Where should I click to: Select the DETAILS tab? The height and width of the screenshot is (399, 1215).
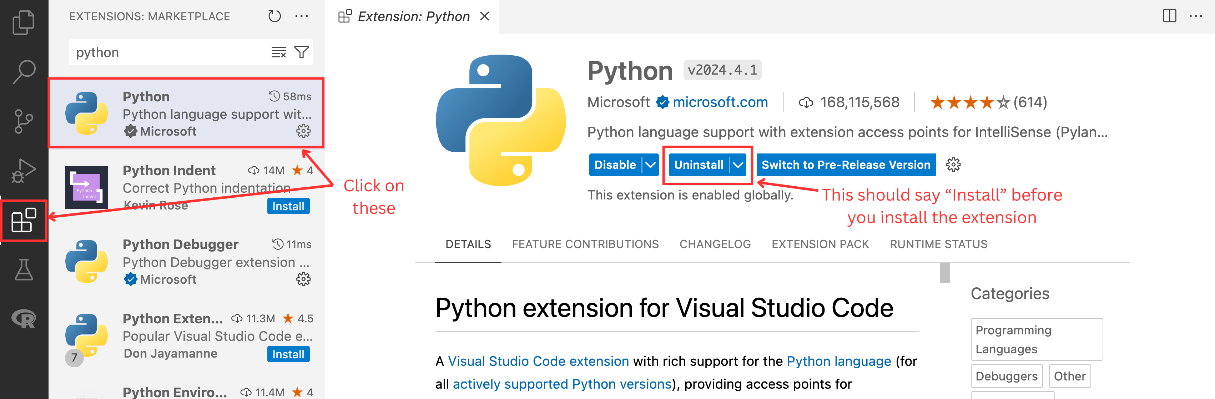coord(468,244)
